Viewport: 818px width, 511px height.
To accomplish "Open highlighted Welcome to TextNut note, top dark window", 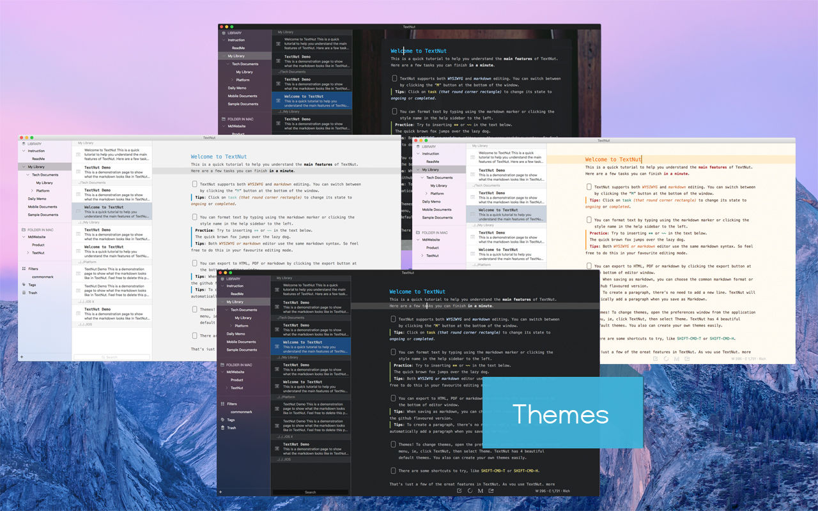I will 312,101.
